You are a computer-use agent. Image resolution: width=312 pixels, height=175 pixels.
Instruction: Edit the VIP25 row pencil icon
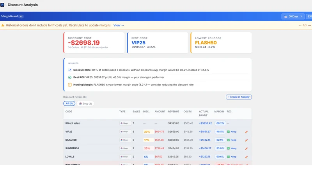(x=246, y=132)
